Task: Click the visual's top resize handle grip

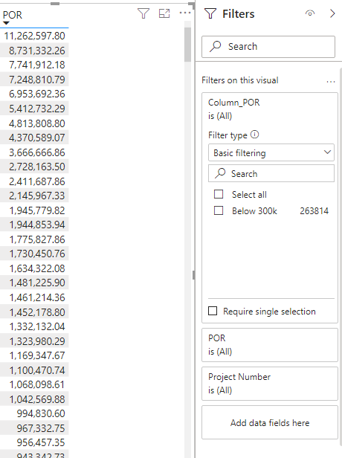Action: click(x=55, y=4)
